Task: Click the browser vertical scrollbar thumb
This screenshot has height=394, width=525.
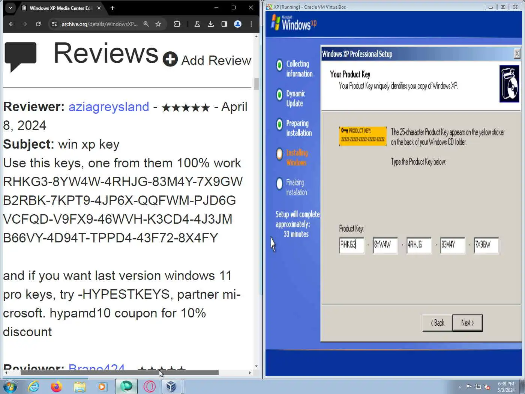Action: point(256,84)
